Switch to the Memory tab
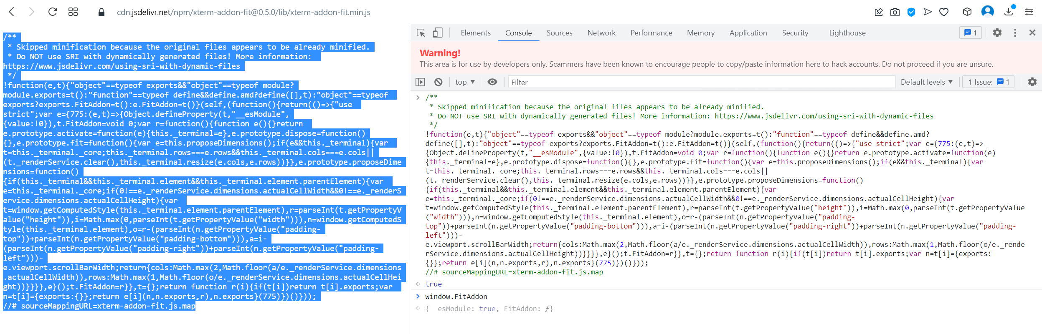 [x=701, y=33]
